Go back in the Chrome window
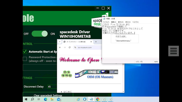 [60, 47]
